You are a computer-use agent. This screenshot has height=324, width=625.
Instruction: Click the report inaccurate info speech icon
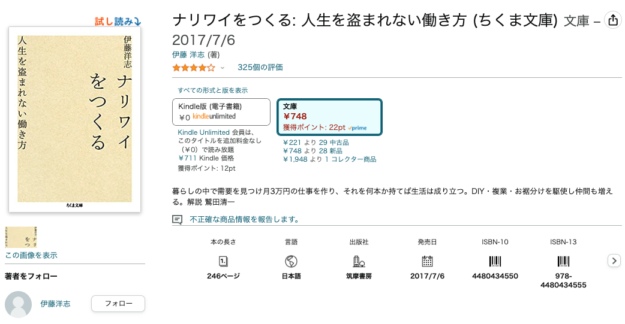point(177,220)
